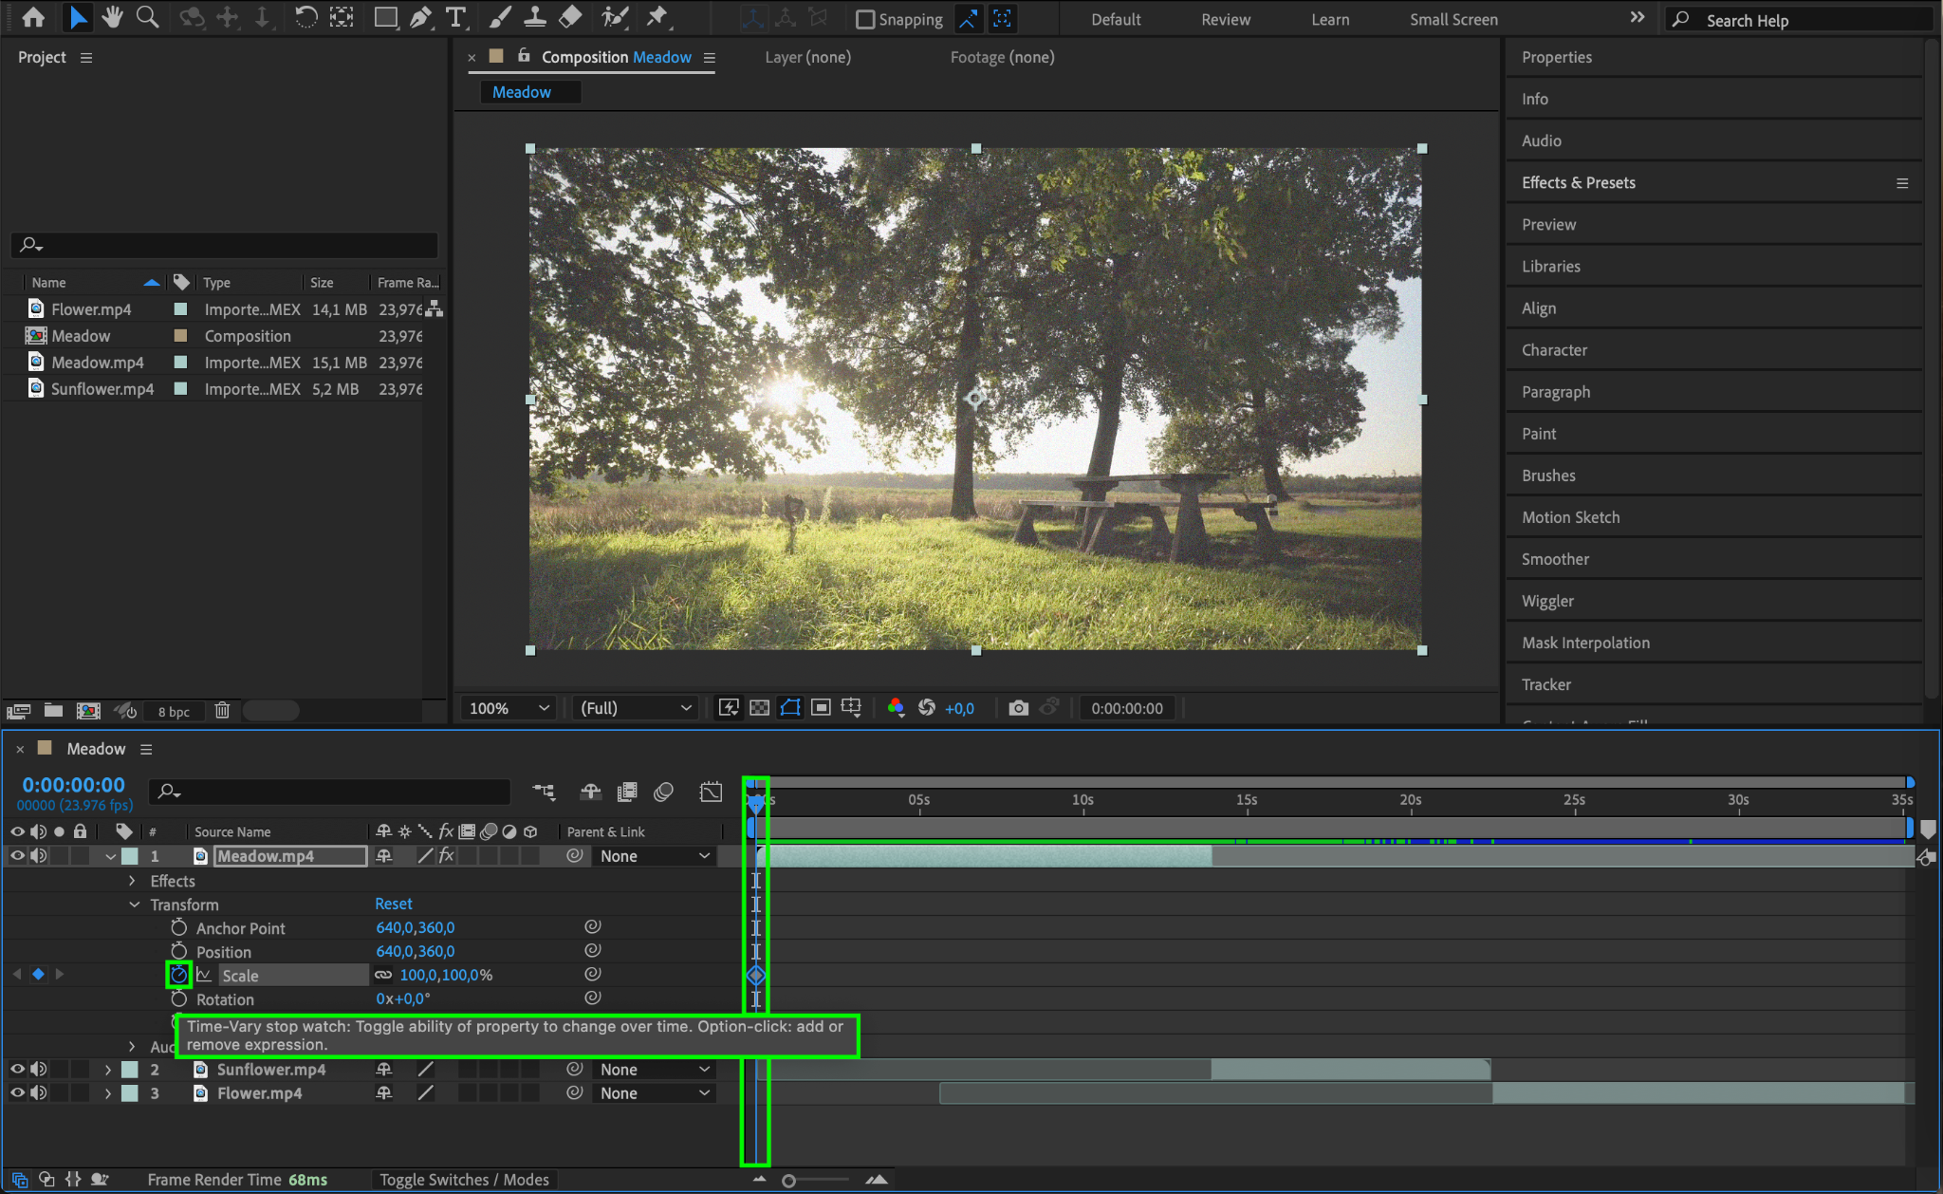Click the Reset transform link
This screenshot has height=1194, width=1943.
[x=393, y=904]
